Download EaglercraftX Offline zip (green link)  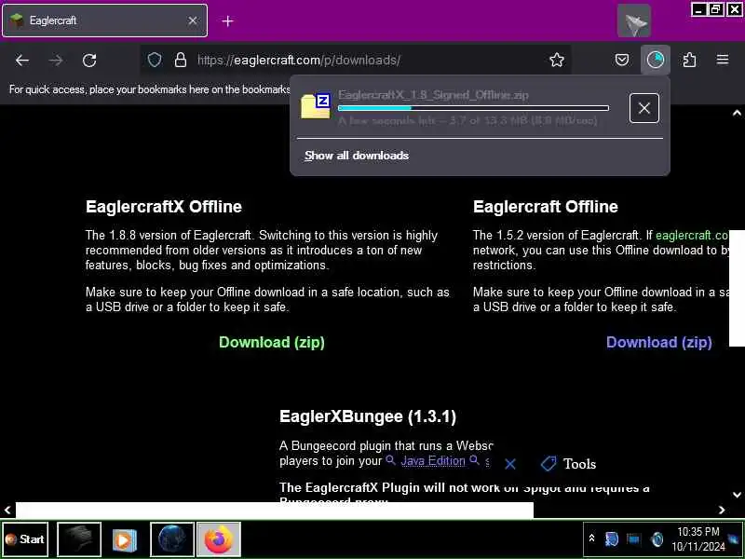272,342
